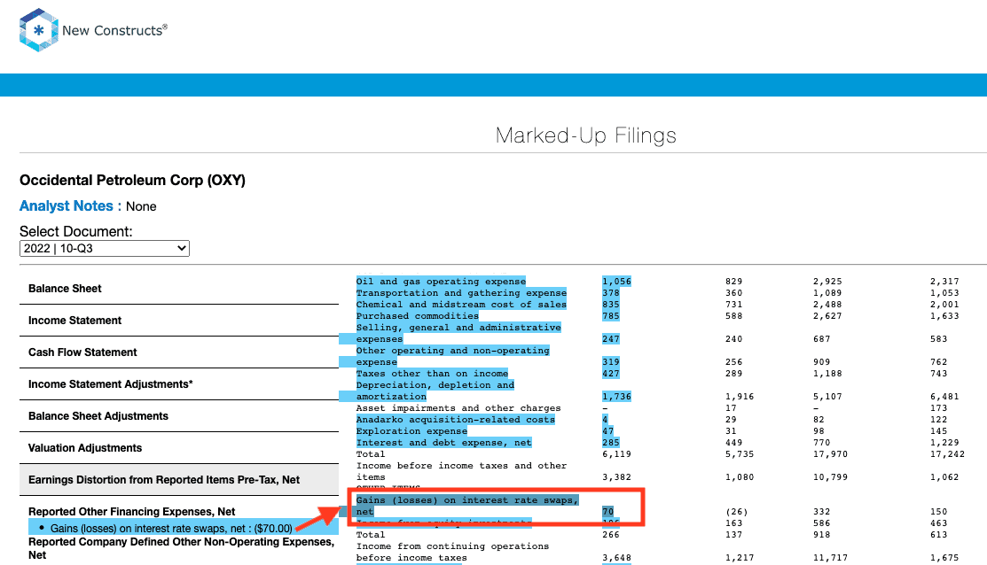Open the Select Document dropdown

[105, 248]
